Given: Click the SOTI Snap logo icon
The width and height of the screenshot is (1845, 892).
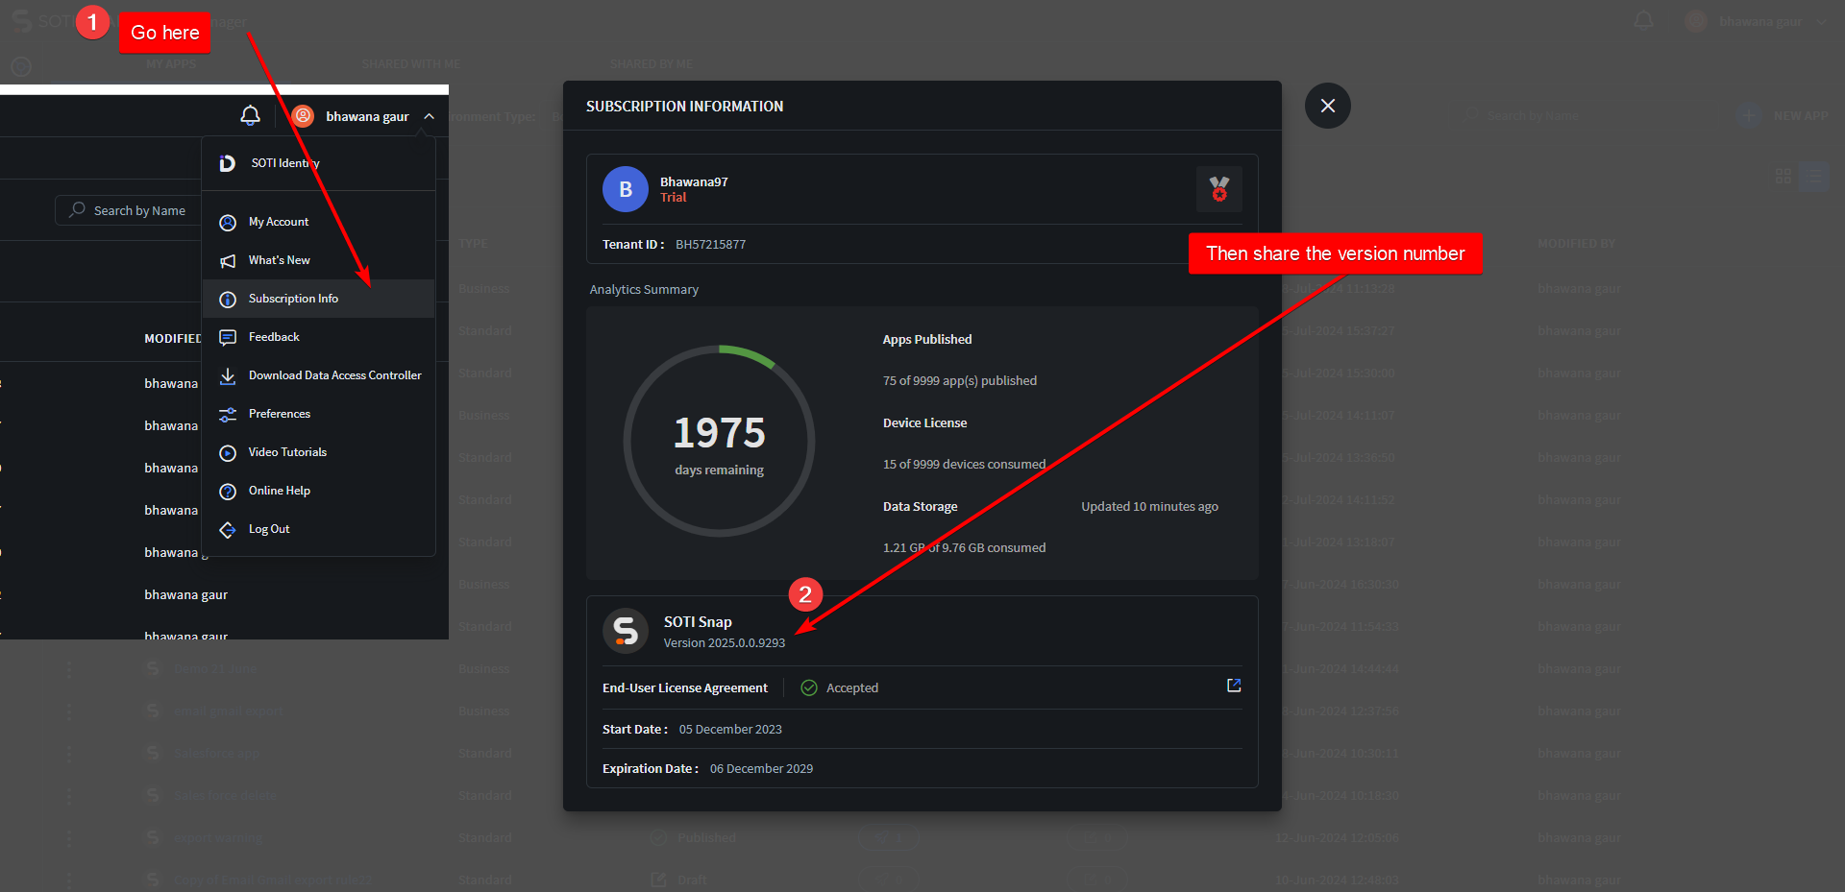Looking at the screenshot, I should coord(626,631).
